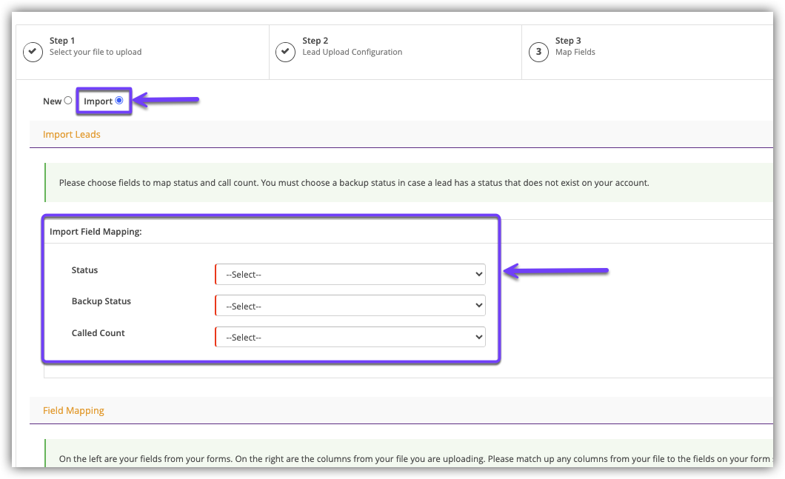Go to 'Select your file to upload' step
785x479 pixels.
coord(95,53)
